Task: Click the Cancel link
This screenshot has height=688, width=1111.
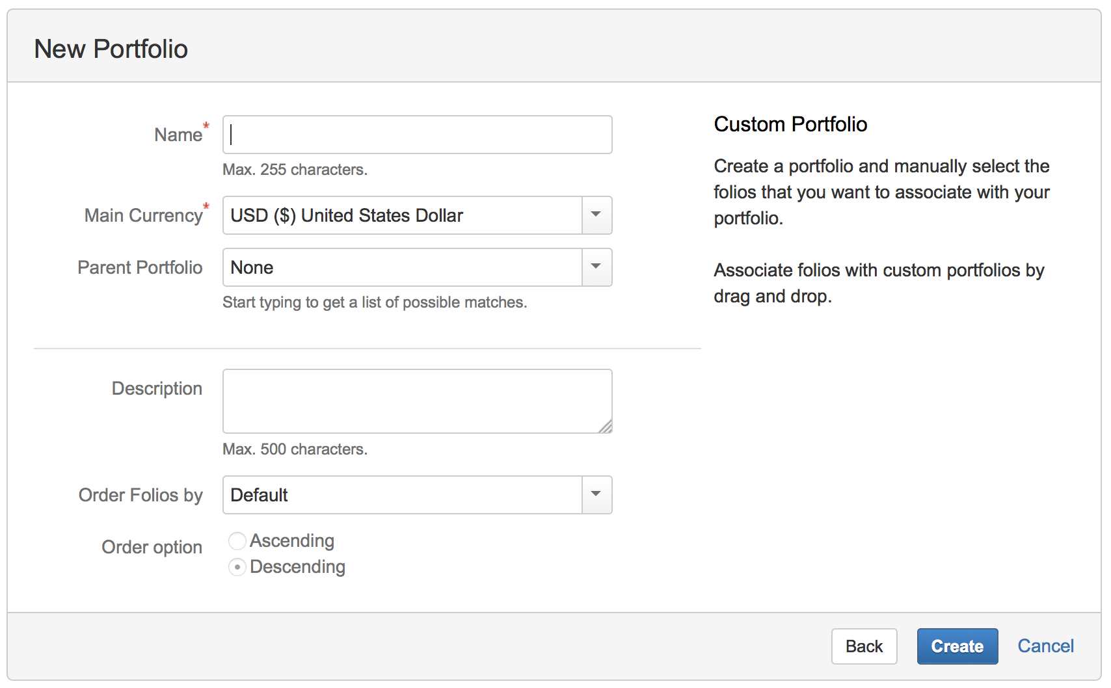Action: tap(1045, 646)
